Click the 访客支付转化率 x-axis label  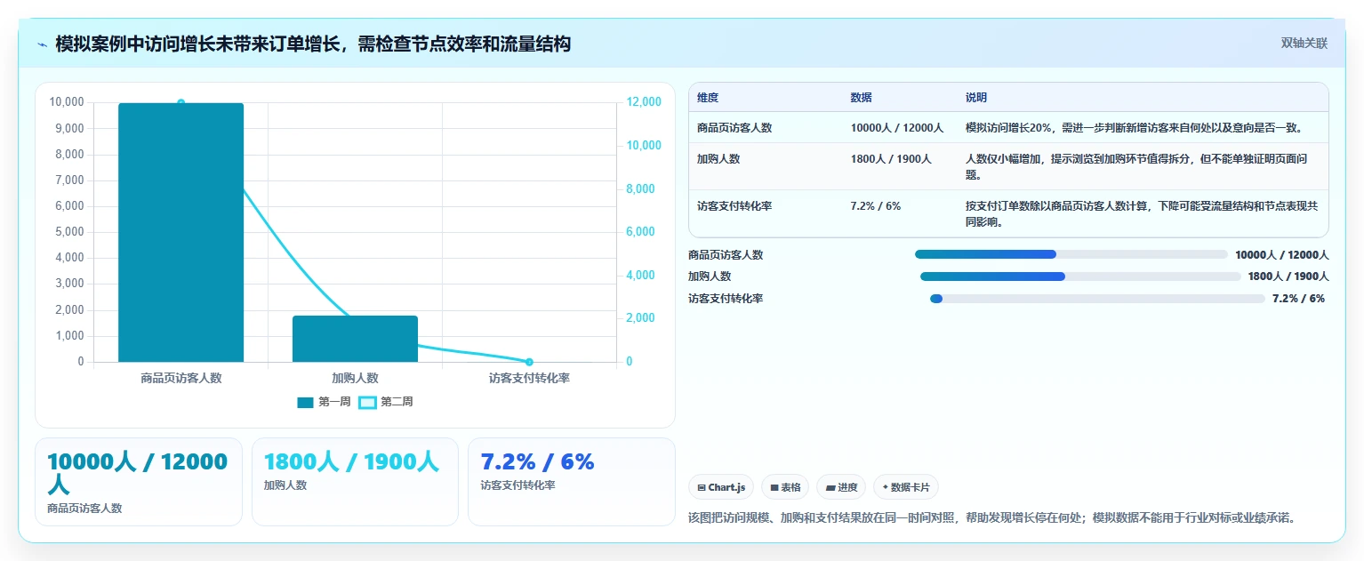coord(529,378)
